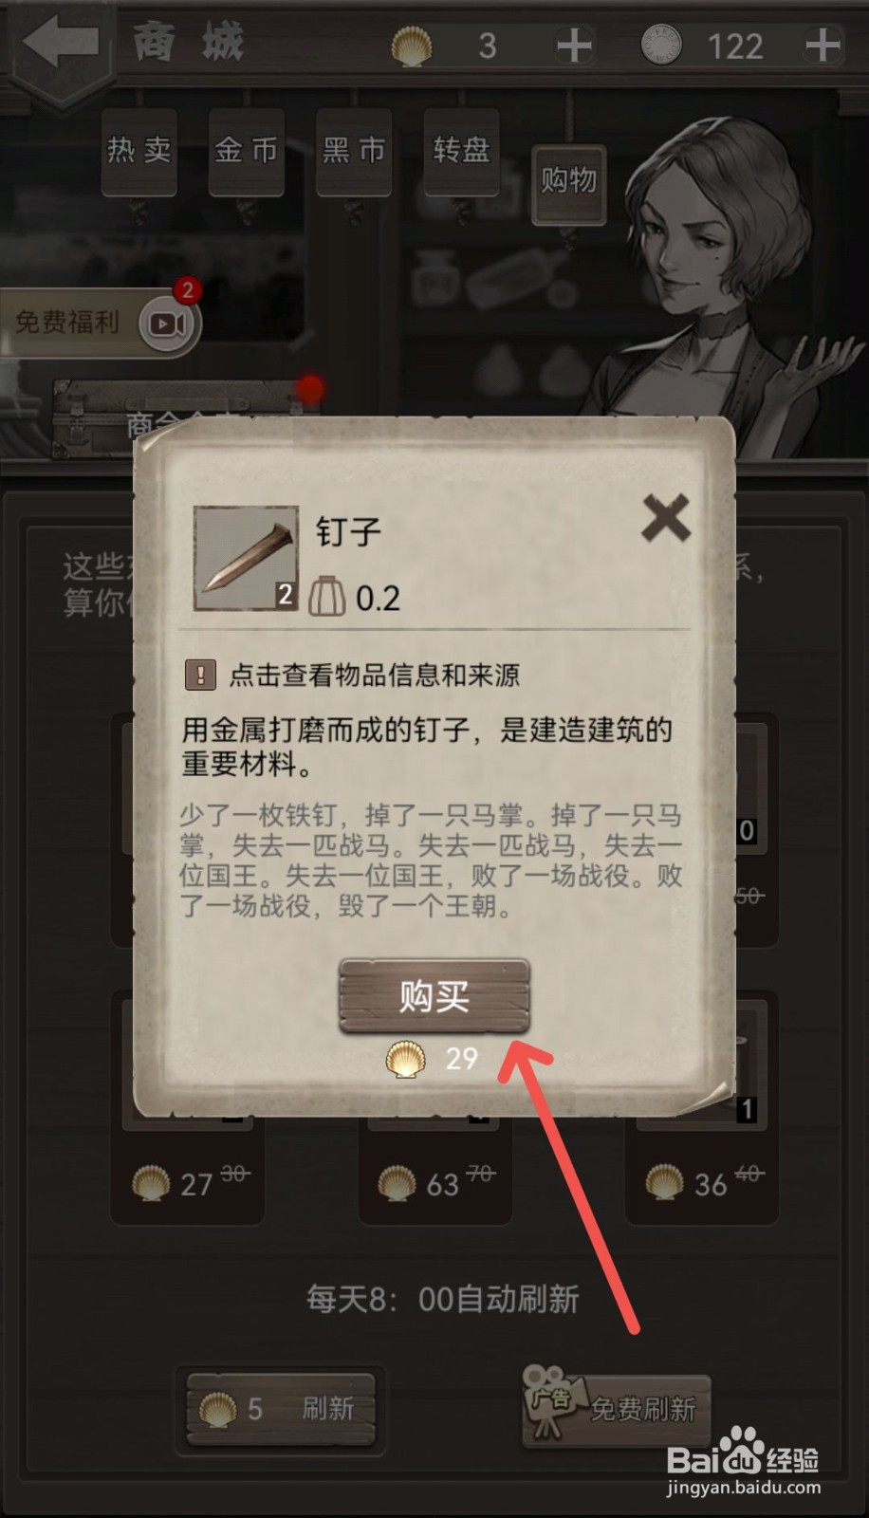Add shells with the plus icon
The image size is (869, 1518).
click(573, 45)
